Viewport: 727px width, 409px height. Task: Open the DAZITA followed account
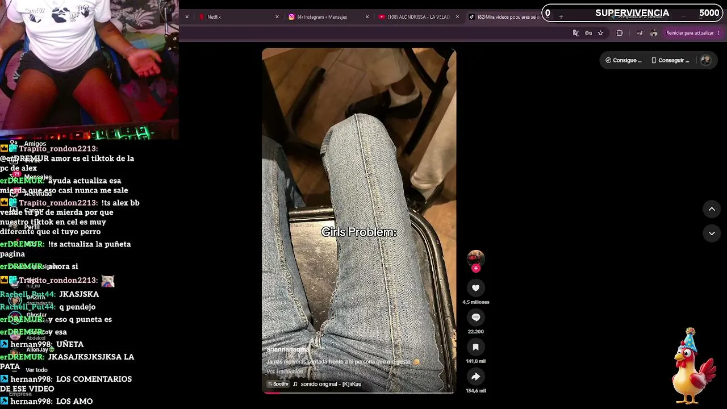pyautogui.click(x=32, y=300)
